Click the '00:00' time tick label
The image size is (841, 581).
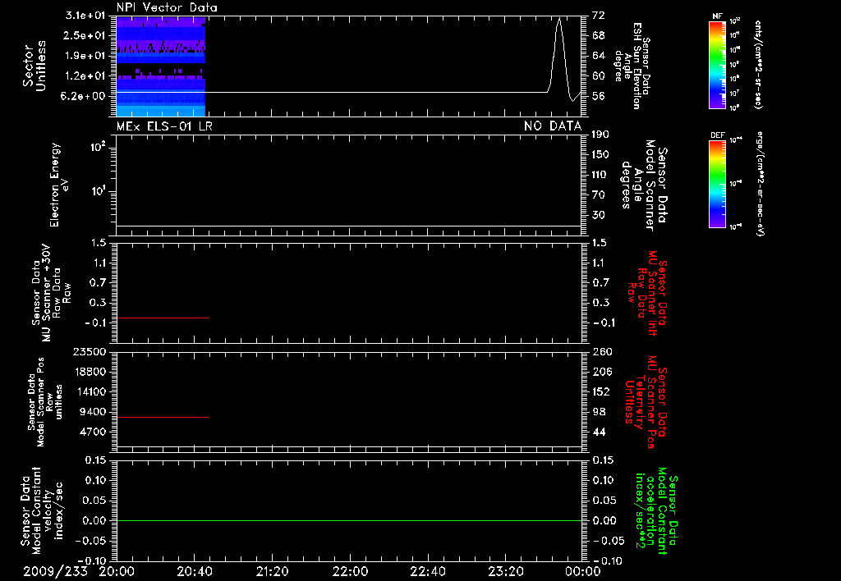(582, 571)
